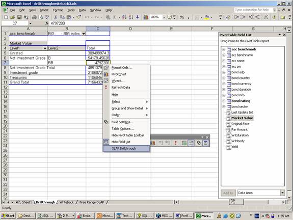293x220 pixels.
Task: Choose OLAP Drillthrough from context menu
Action: click(x=126, y=149)
